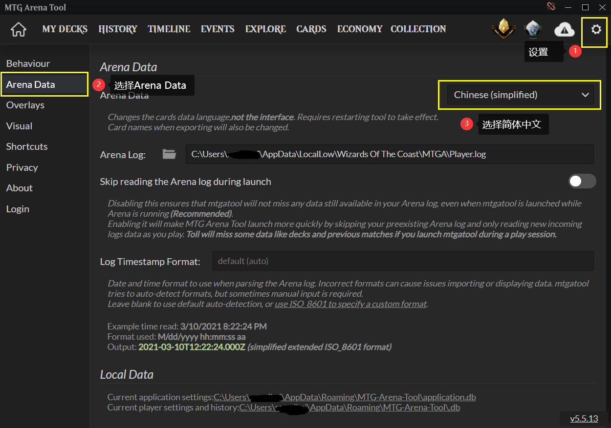Image resolution: width=611 pixels, height=428 pixels.
Task: Go to the Home screen icon
Action: 19,29
